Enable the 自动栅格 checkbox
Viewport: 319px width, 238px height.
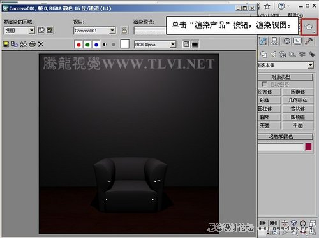[x=264, y=84]
